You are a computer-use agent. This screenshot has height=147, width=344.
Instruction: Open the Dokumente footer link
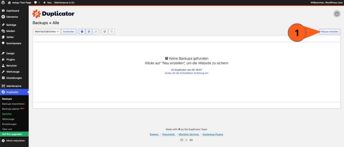(169, 135)
